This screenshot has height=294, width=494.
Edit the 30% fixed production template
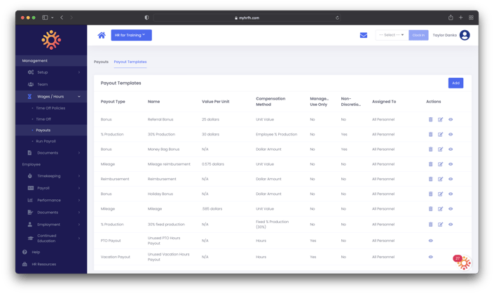tap(440, 225)
